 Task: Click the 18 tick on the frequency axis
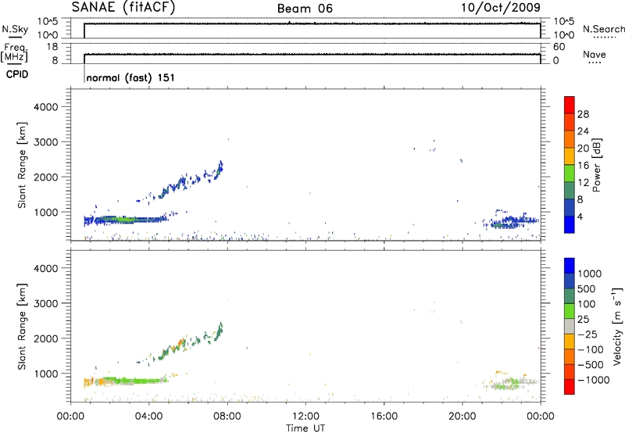pyautogui.click(x=52, y=47)
